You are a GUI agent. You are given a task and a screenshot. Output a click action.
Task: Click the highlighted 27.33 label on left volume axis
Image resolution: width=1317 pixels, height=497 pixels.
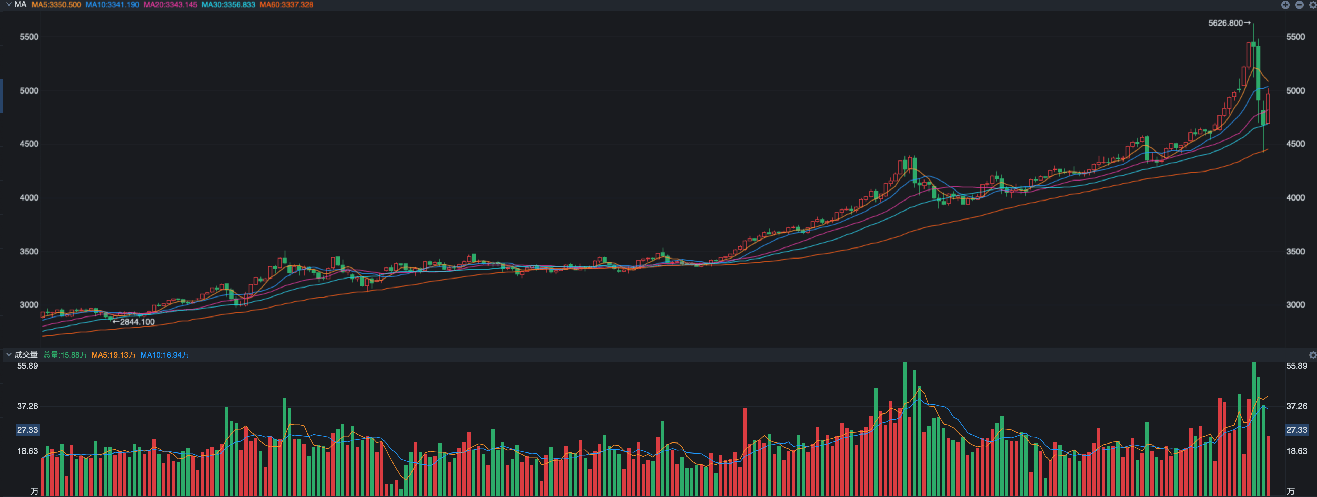click(x=28, y=430)
